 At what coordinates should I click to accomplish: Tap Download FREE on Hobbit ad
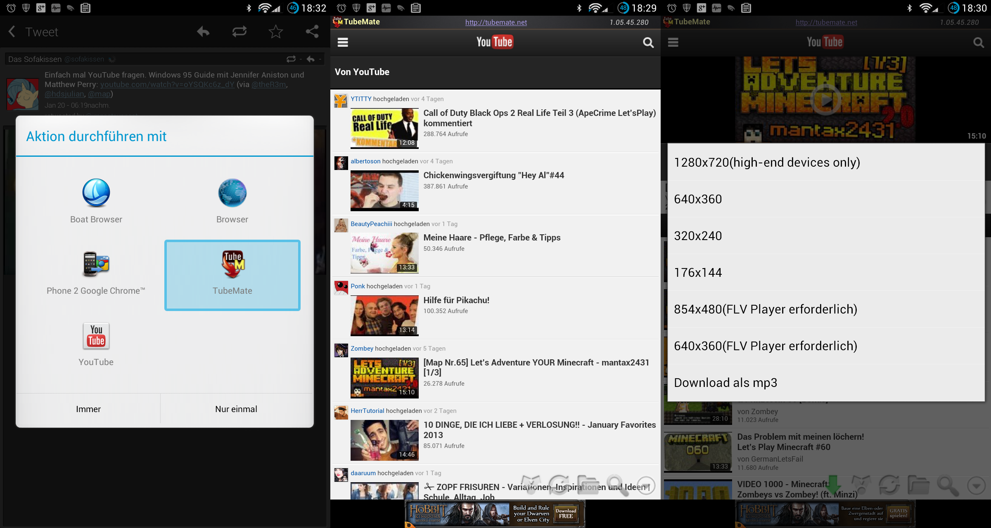tap(566, 513)
